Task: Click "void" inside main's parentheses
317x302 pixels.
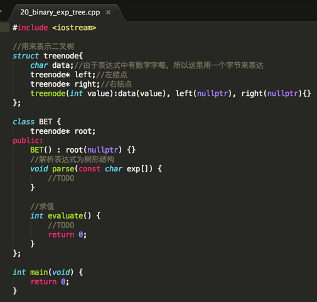Action: click(61, 272)
